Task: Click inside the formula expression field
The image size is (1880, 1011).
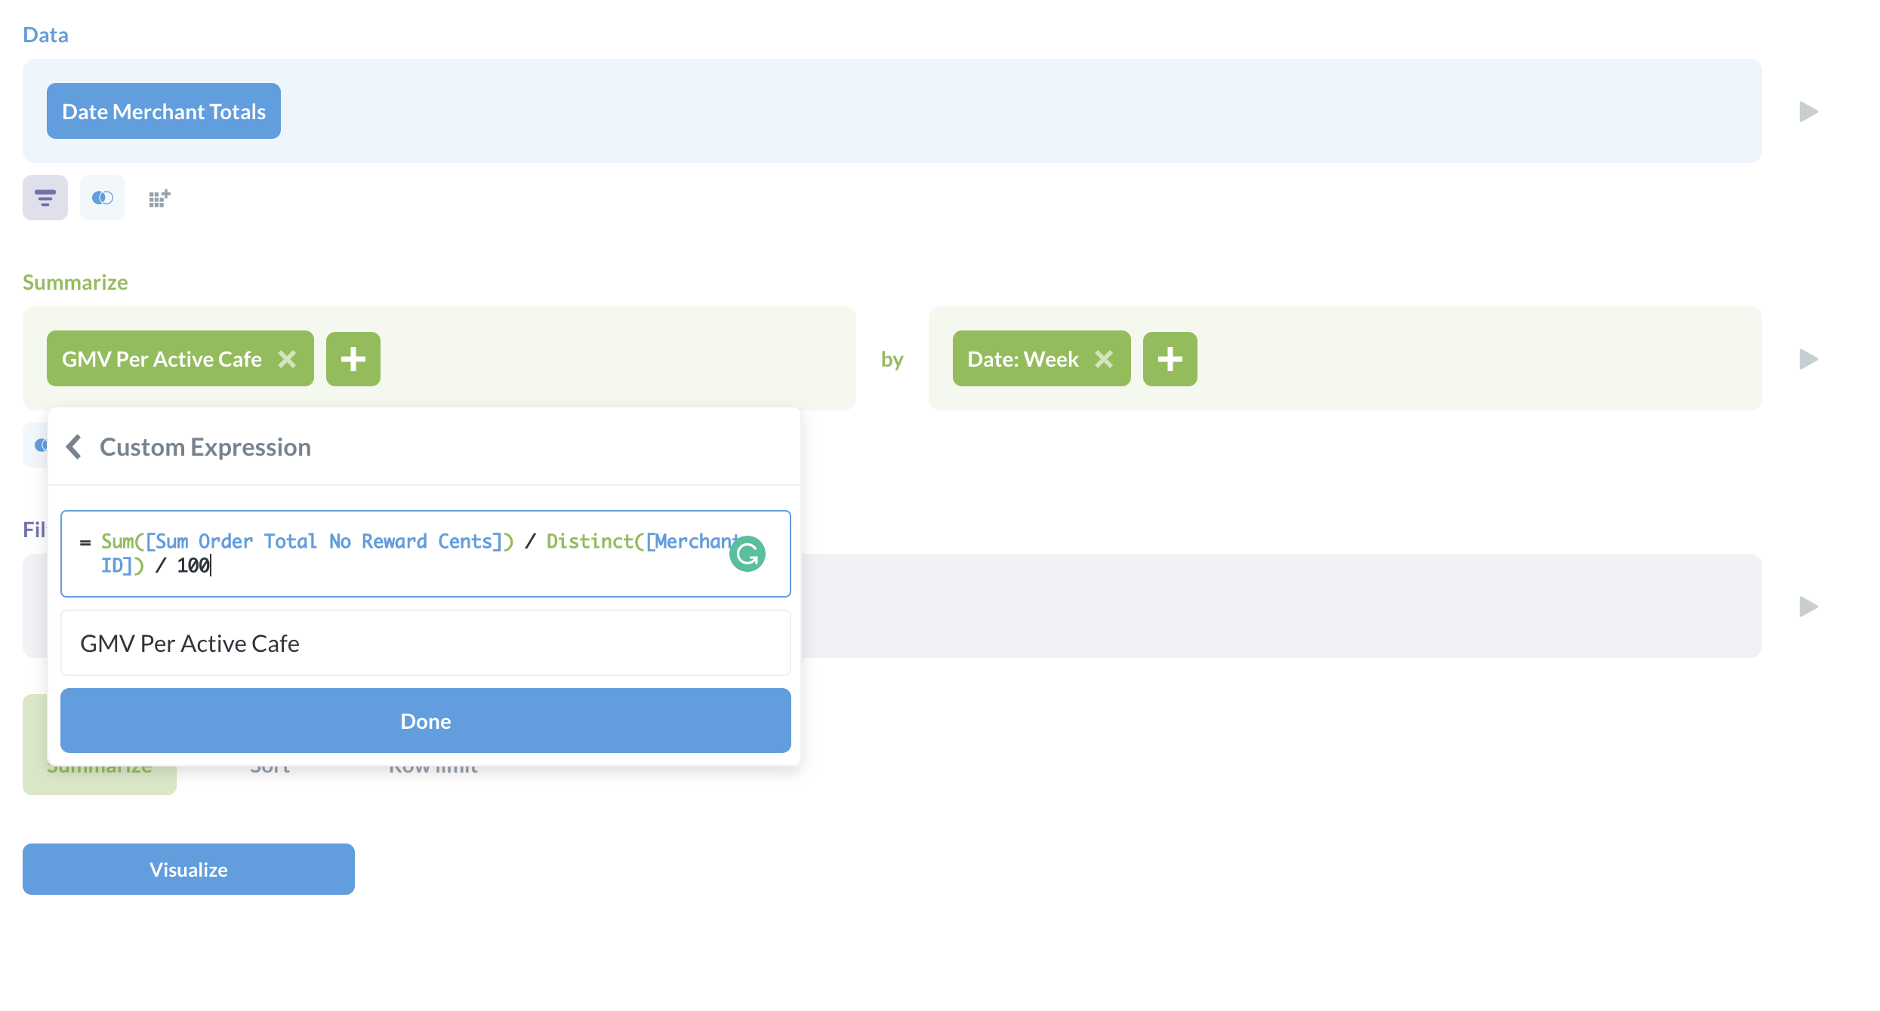Action: tap(378, 553)
